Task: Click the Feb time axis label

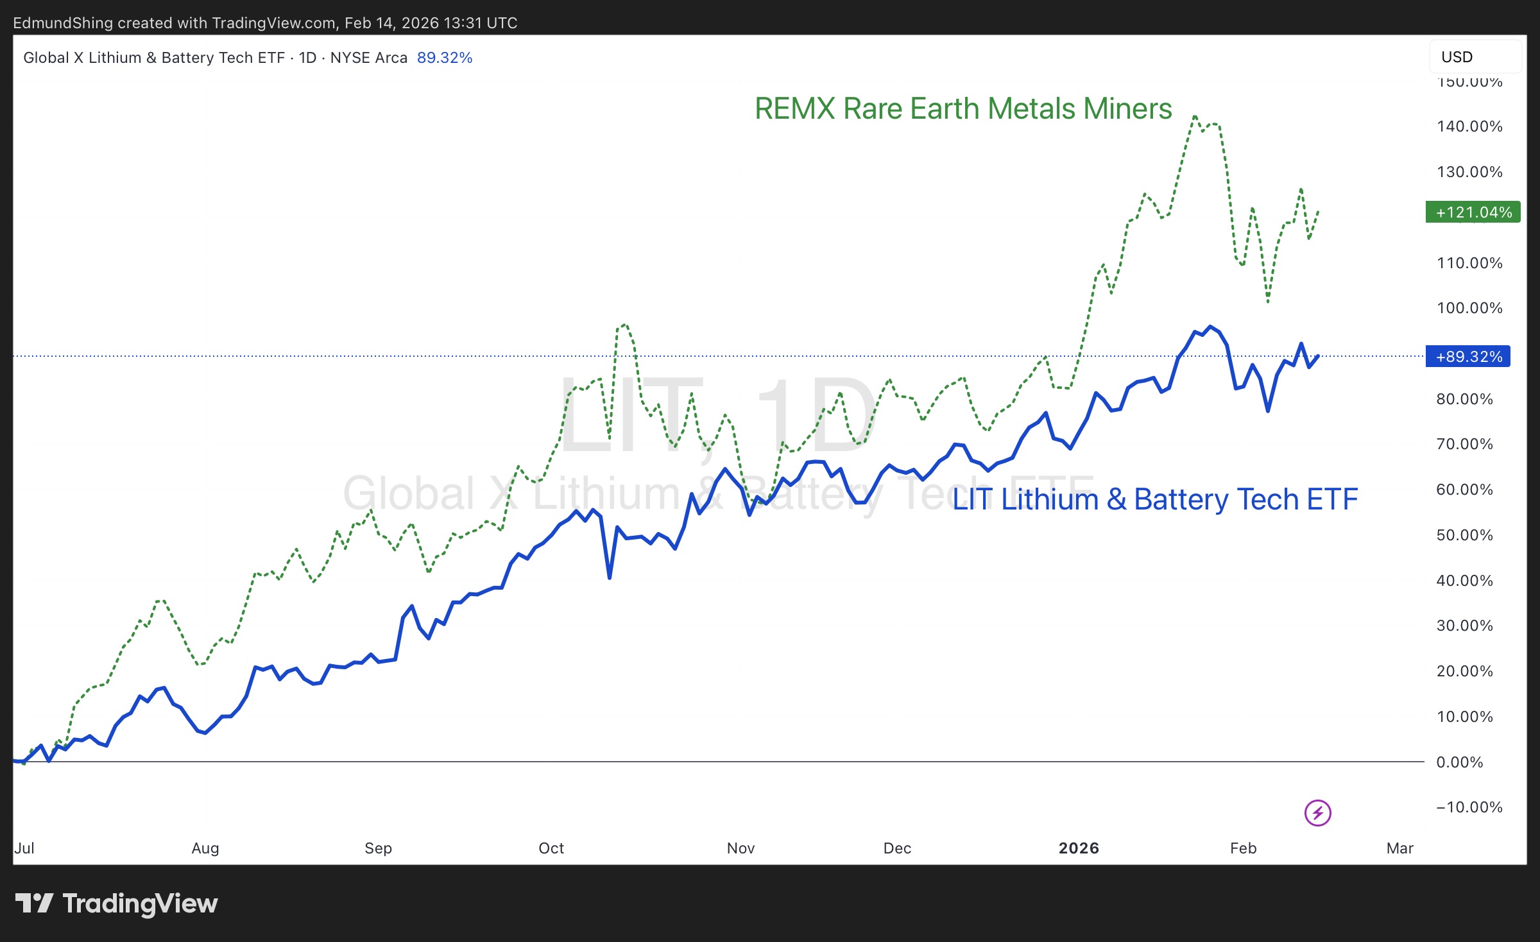Action: click(1243, 848)
